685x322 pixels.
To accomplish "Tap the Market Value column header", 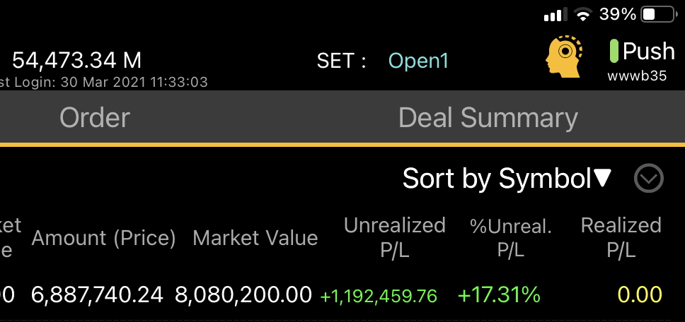I will click(x=255, y=238).
